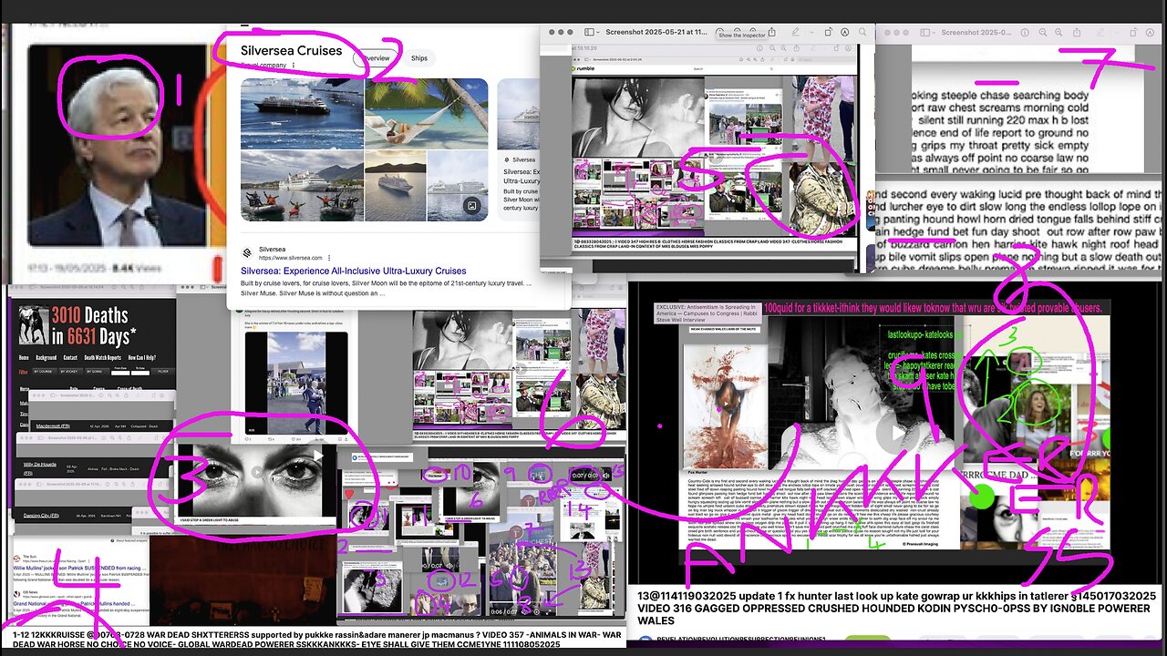Click the To Date input field
1167x656 pixels.
click(140, 373)
